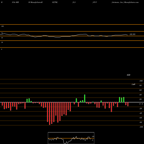Click the last red bar in histogram
This screenshot has width=144, height=144.
(x=128, y=104)
